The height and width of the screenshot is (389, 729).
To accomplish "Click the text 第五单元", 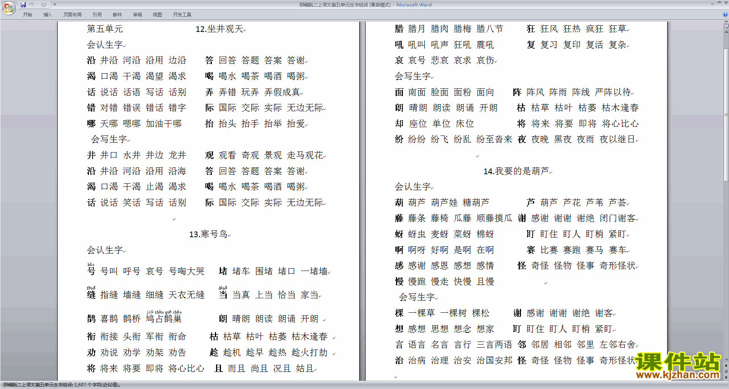I will click(x=105, y=29).
